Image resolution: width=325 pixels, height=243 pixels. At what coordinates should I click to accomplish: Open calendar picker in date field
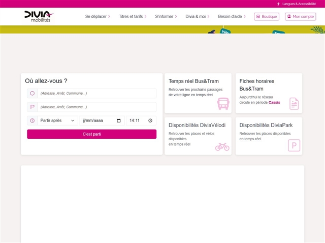(119, 120)
